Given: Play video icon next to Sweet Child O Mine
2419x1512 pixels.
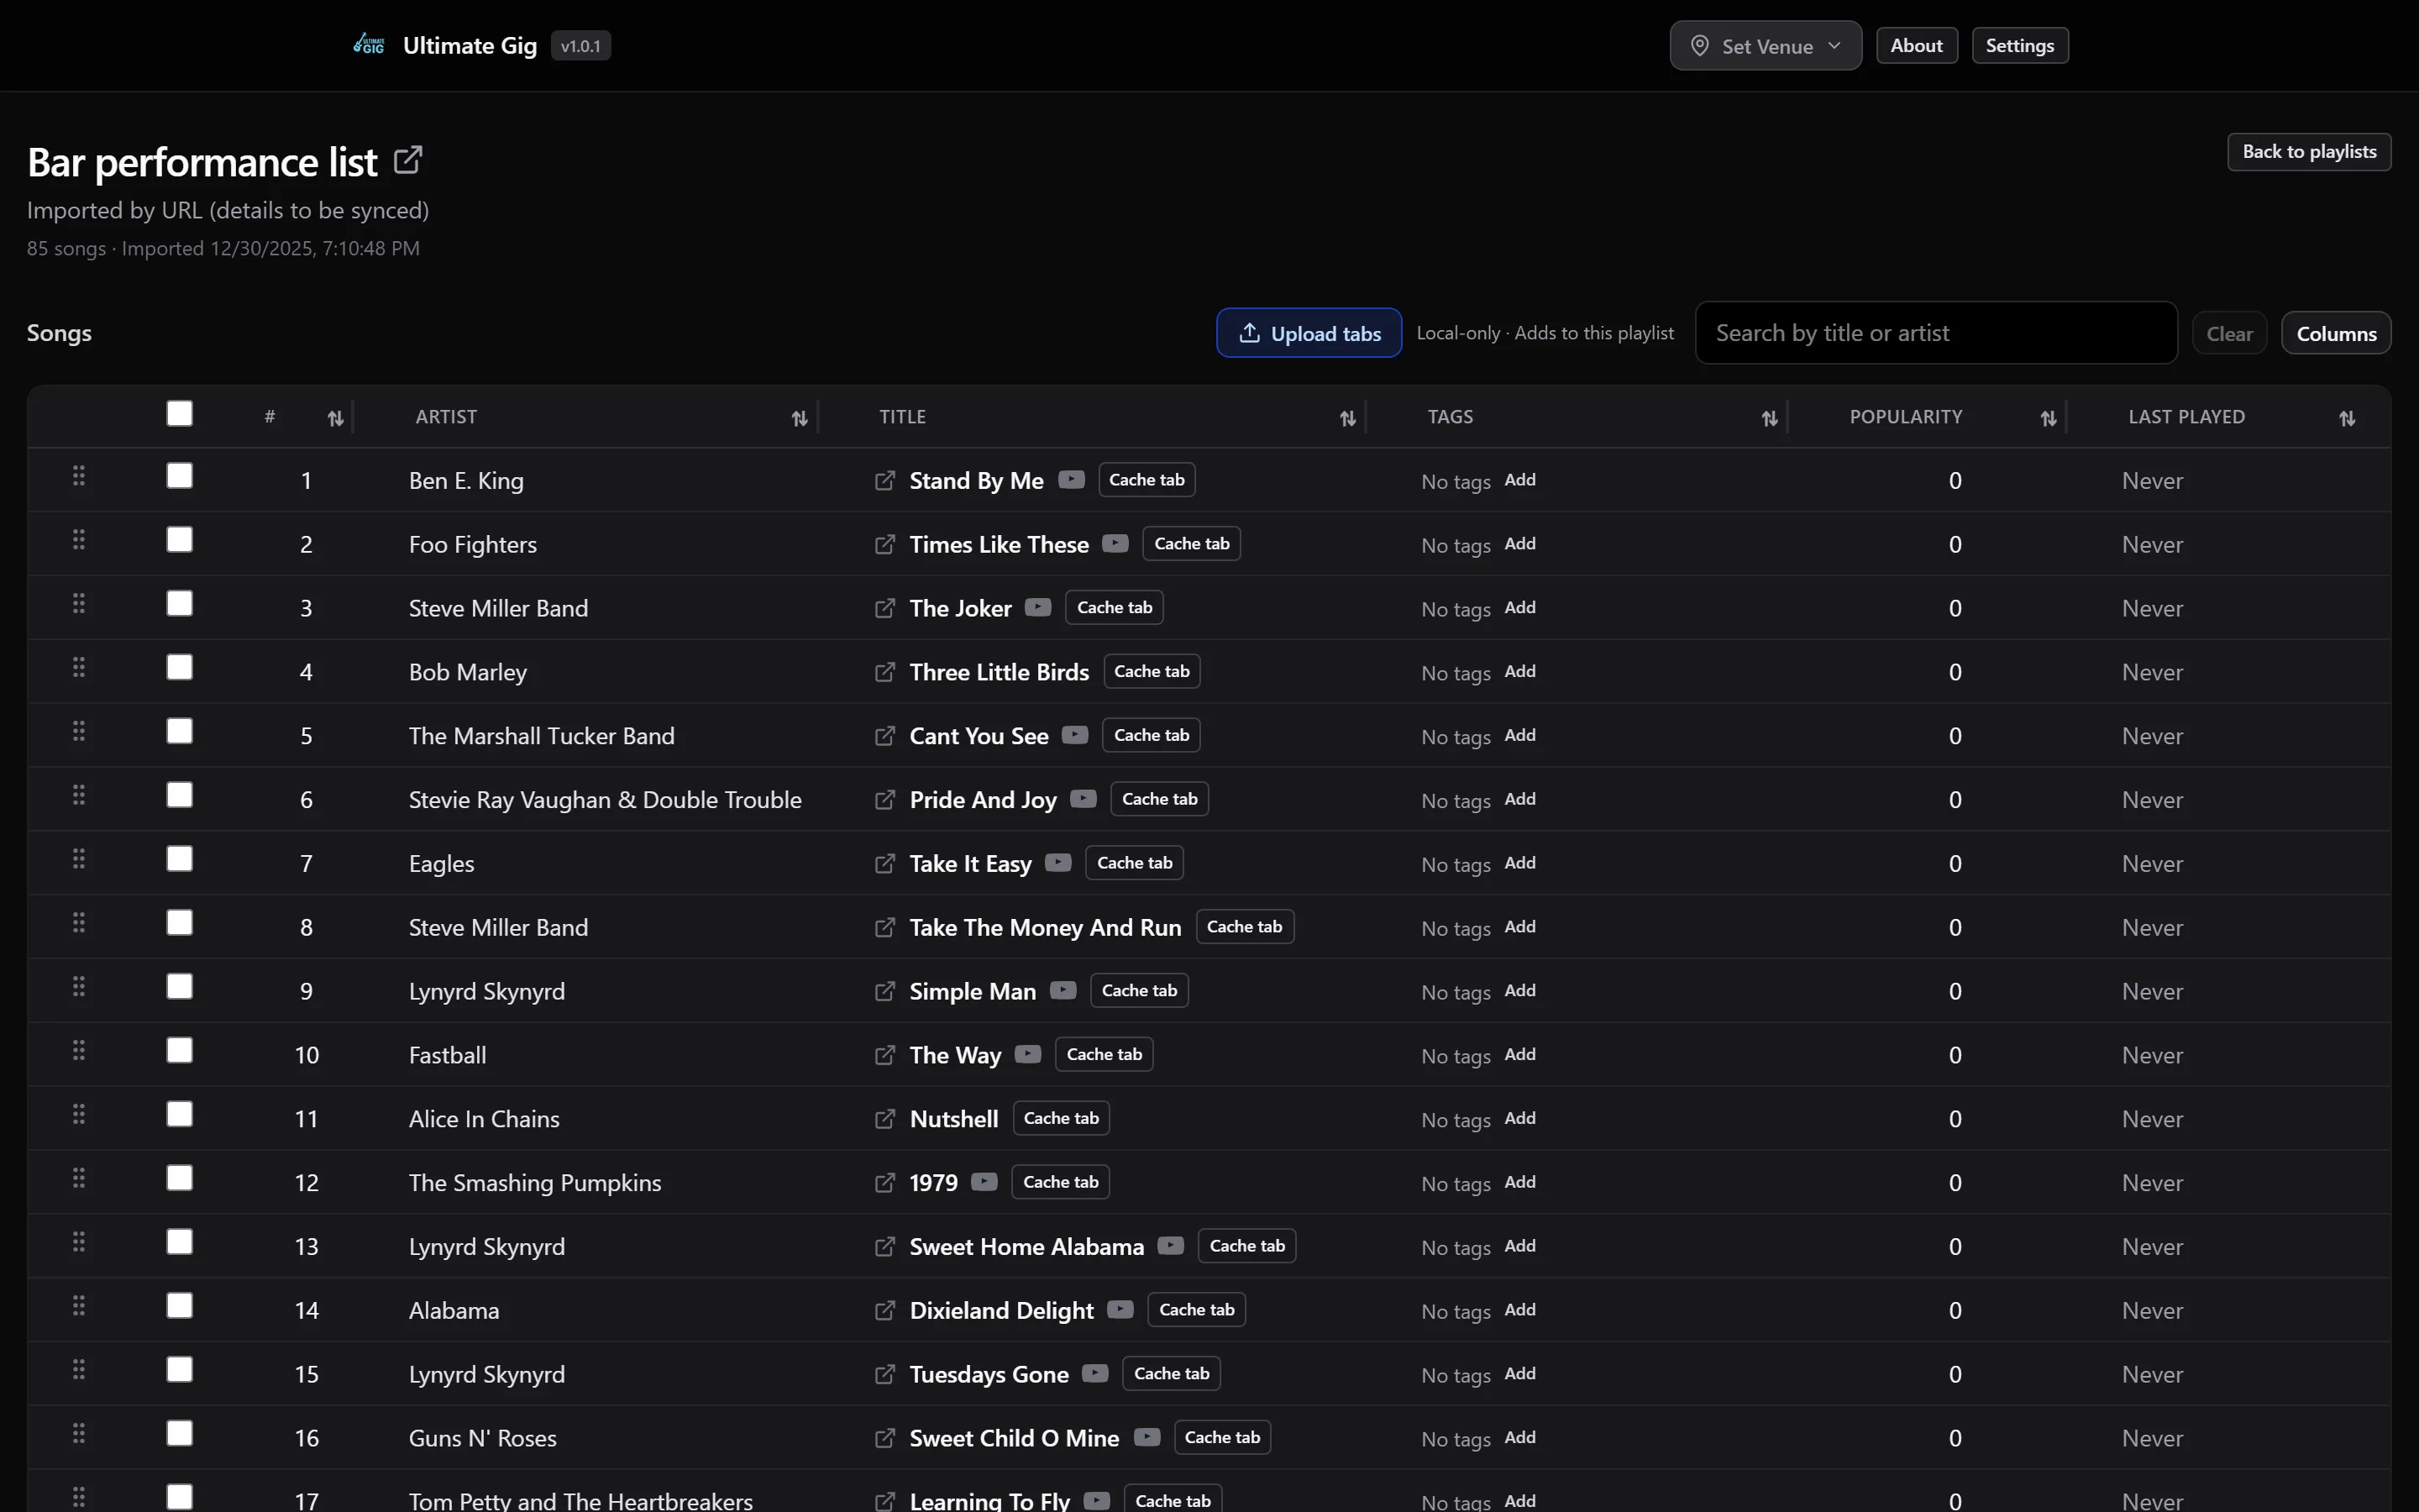Looking at the screenshot, I should pos(1147,1438).
